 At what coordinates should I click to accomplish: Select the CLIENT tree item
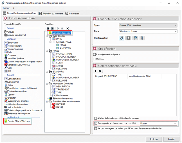tap(60, 63)
